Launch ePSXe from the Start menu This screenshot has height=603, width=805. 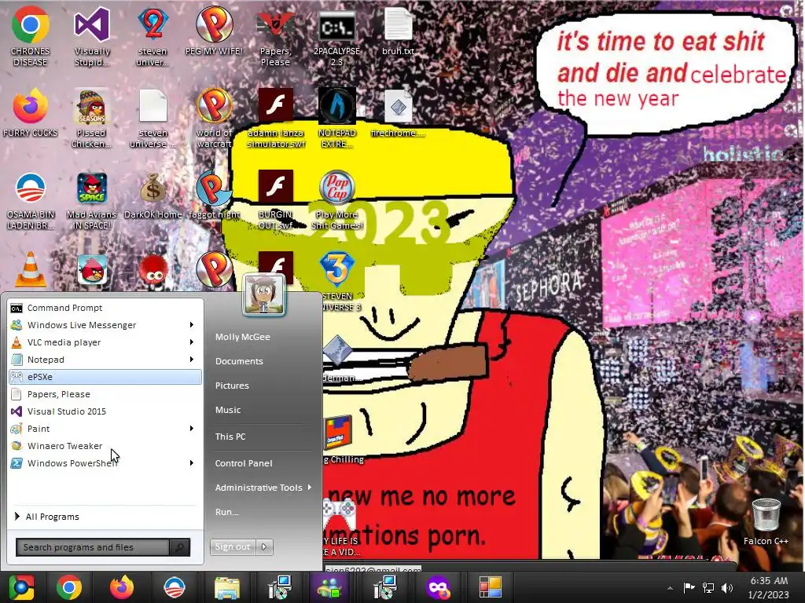pyautogui.click(x=105, y=376)
